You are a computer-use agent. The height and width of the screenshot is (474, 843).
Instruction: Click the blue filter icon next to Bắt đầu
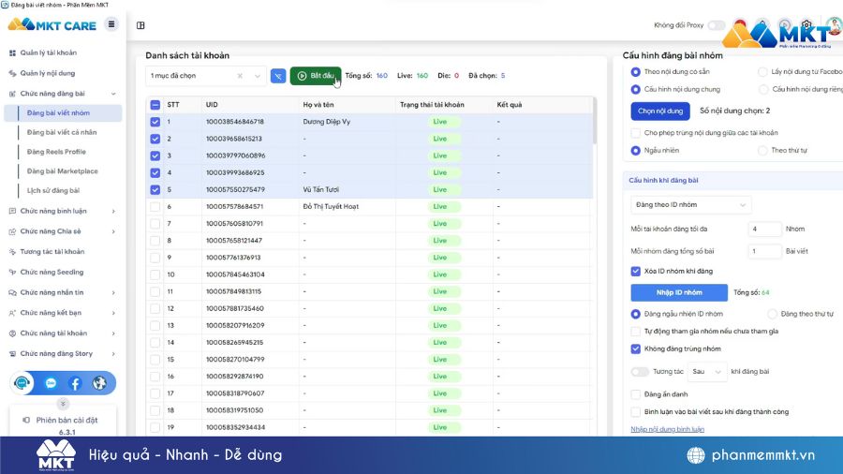278,76
